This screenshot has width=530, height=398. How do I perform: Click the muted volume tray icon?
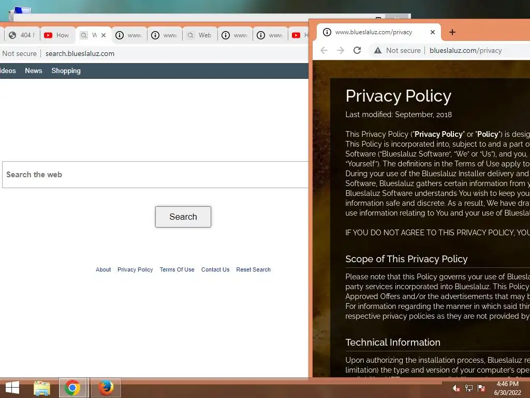pos(456,388)
